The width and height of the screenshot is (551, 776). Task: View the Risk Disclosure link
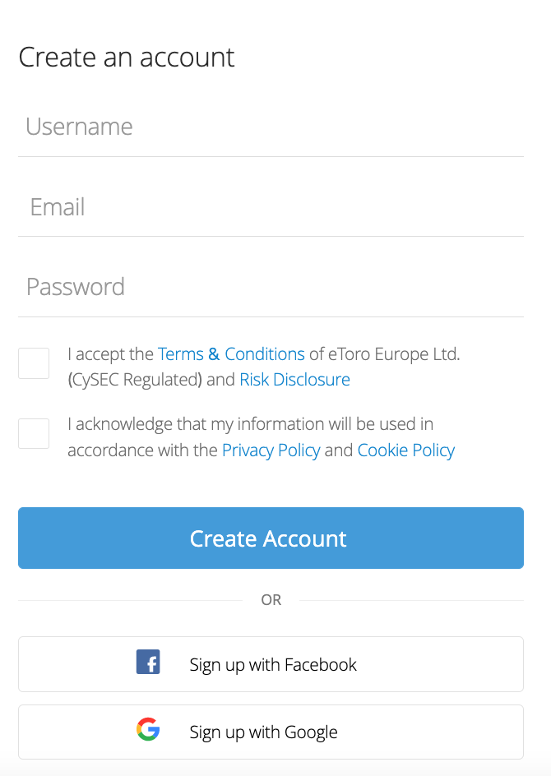(294, 380)
